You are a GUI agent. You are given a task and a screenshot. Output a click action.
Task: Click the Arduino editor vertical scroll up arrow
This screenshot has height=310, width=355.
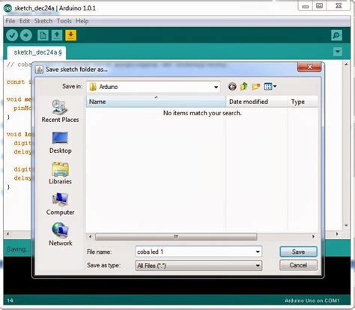pyautogui.click(x=346, y=64)
